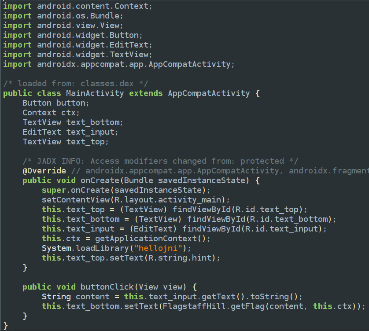
Task: Click the loadLibrary method call
Action: pos(100,248)
